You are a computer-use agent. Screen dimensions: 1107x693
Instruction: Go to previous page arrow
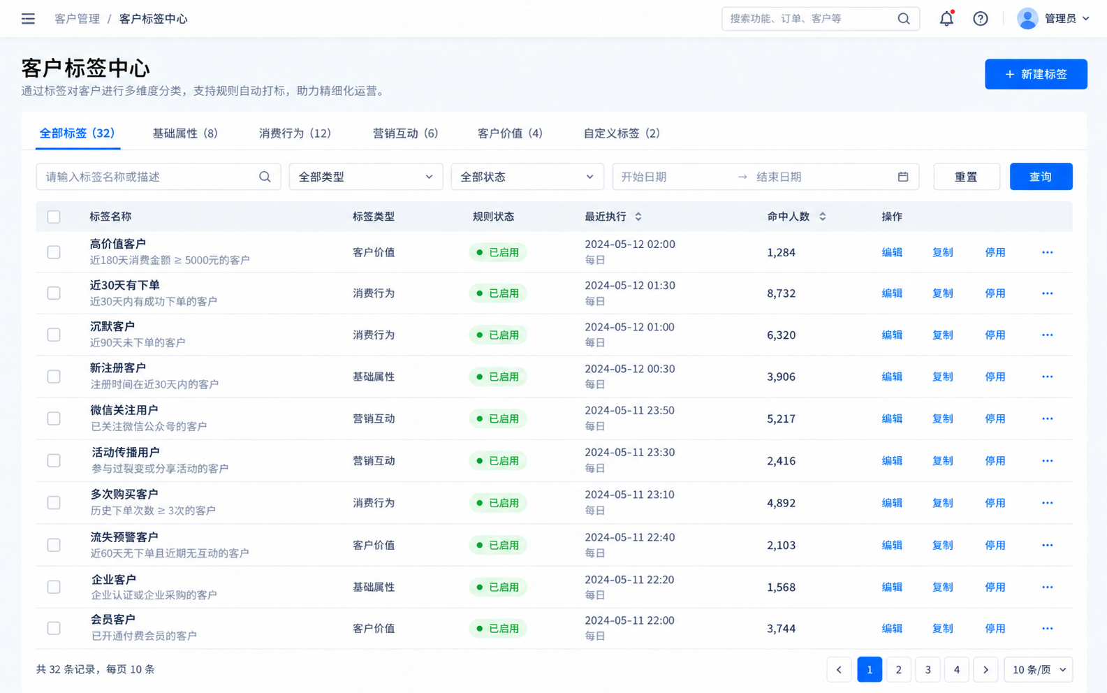coord(839,670)
